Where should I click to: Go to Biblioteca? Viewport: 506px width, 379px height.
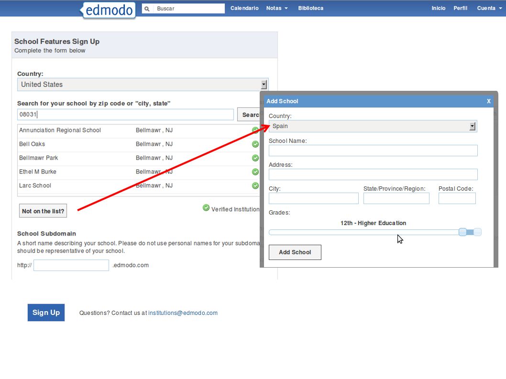[x=310, y=9]
